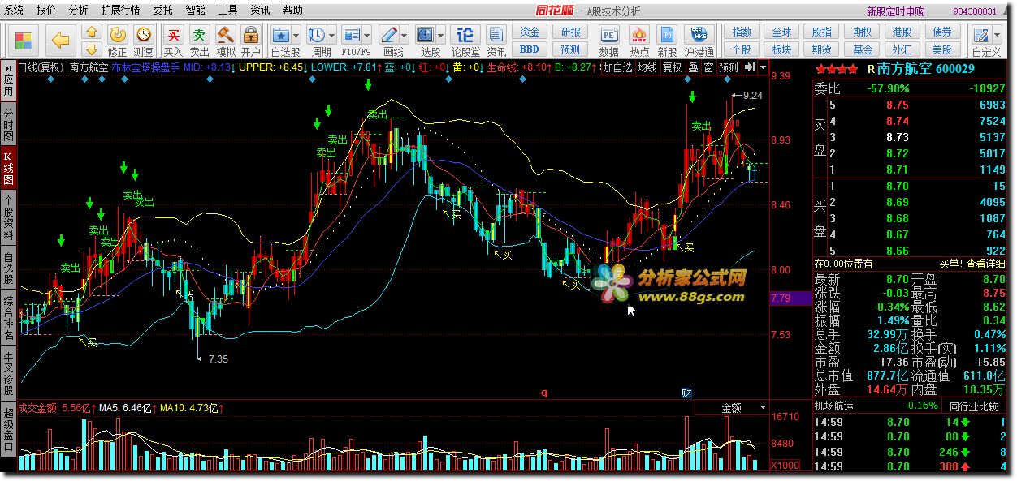Open the F10/F9 info icon
The width and height of the screenshot is (1017, 481).
pos(352,36)
